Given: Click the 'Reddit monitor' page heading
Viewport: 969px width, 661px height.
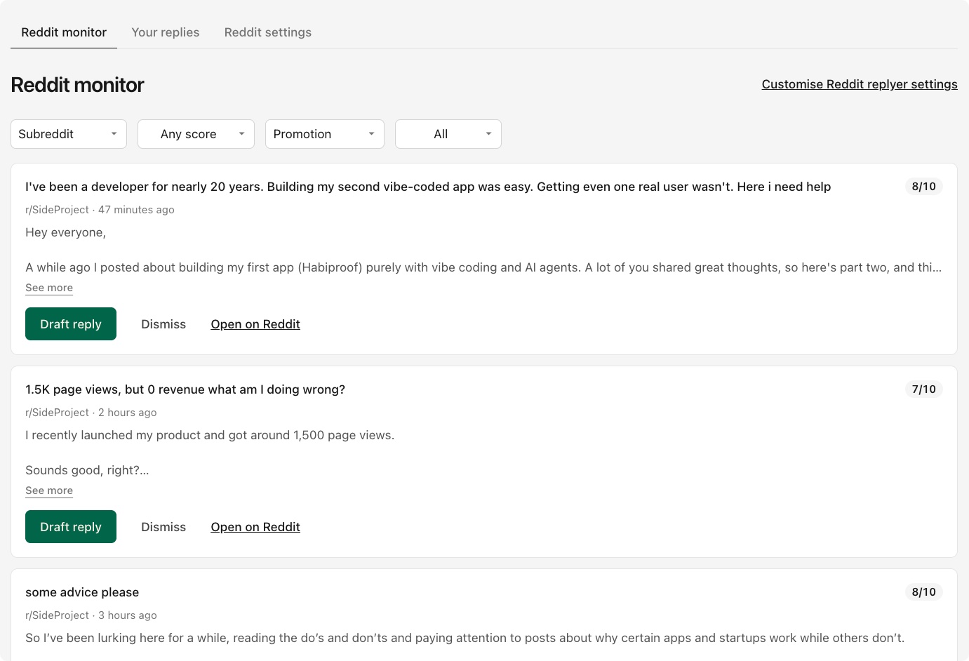Looking at the screenshot, I should click(x=77, y=85).
